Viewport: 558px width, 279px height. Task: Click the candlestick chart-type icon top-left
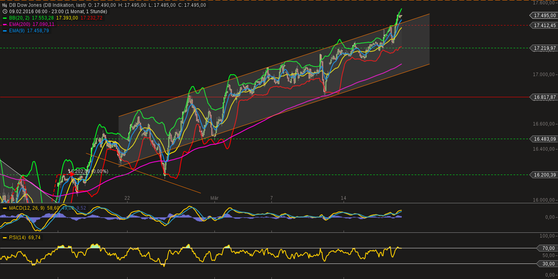(x=4, y=5)
